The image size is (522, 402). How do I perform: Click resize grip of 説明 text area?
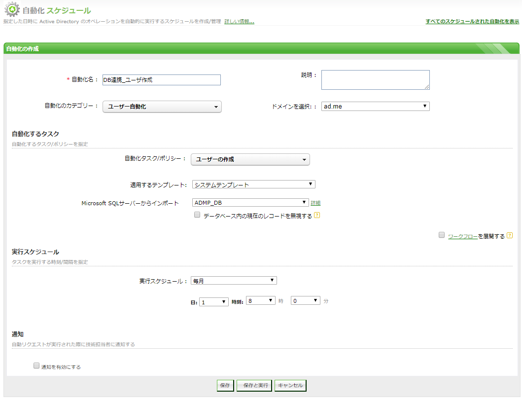[427, 87]
